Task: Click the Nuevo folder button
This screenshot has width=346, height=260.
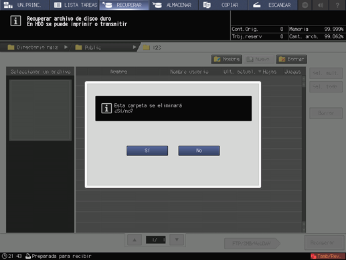Action: pyautogui.click(x=259, y=59)
